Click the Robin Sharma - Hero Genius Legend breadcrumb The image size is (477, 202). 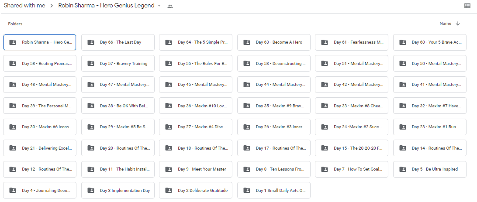click(x=106, y=6)
